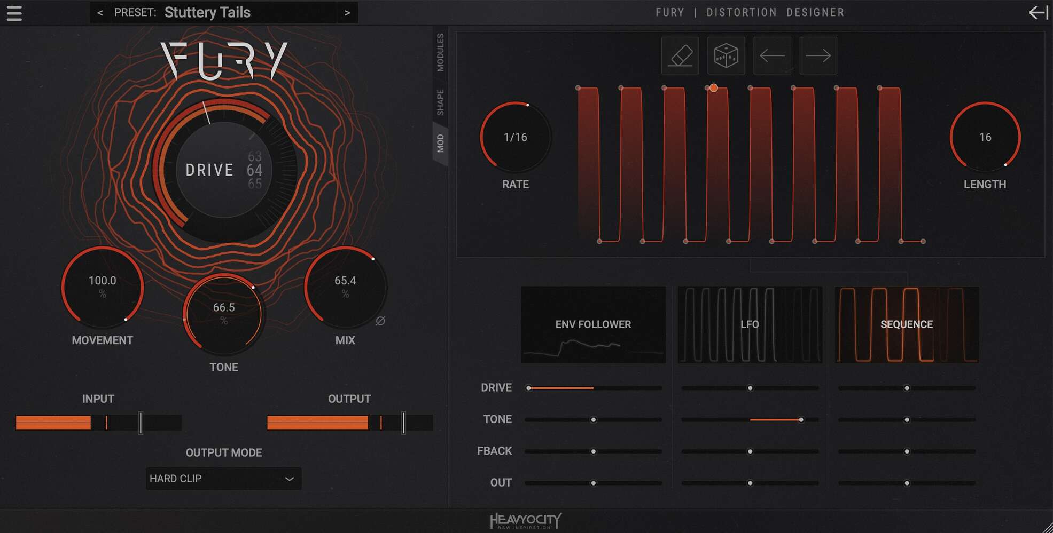Enable the LFO modulation source
The image size is (1053, 533).
tap(750, 324)
